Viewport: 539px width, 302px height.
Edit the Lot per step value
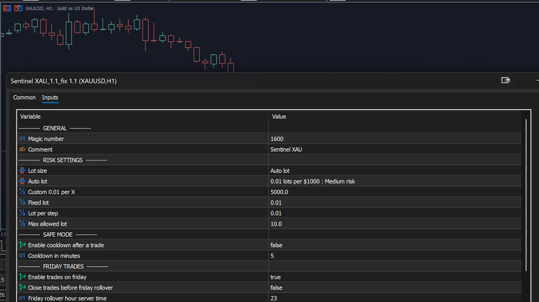(395, 213)
